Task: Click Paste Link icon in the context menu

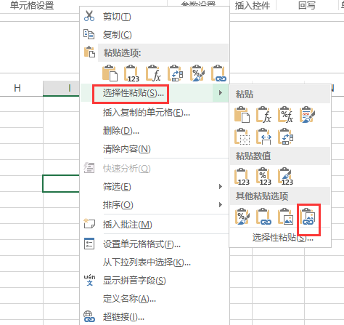Action: (218, 73)
